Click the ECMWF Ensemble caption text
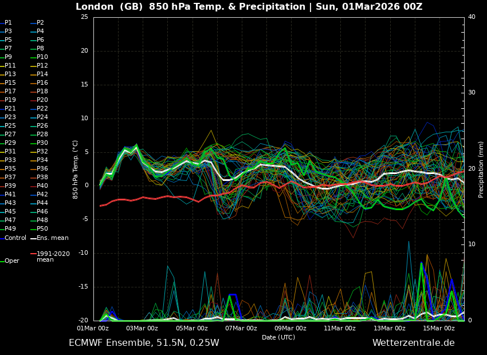This screenshot has width=487, height=355. pos(143,342)
